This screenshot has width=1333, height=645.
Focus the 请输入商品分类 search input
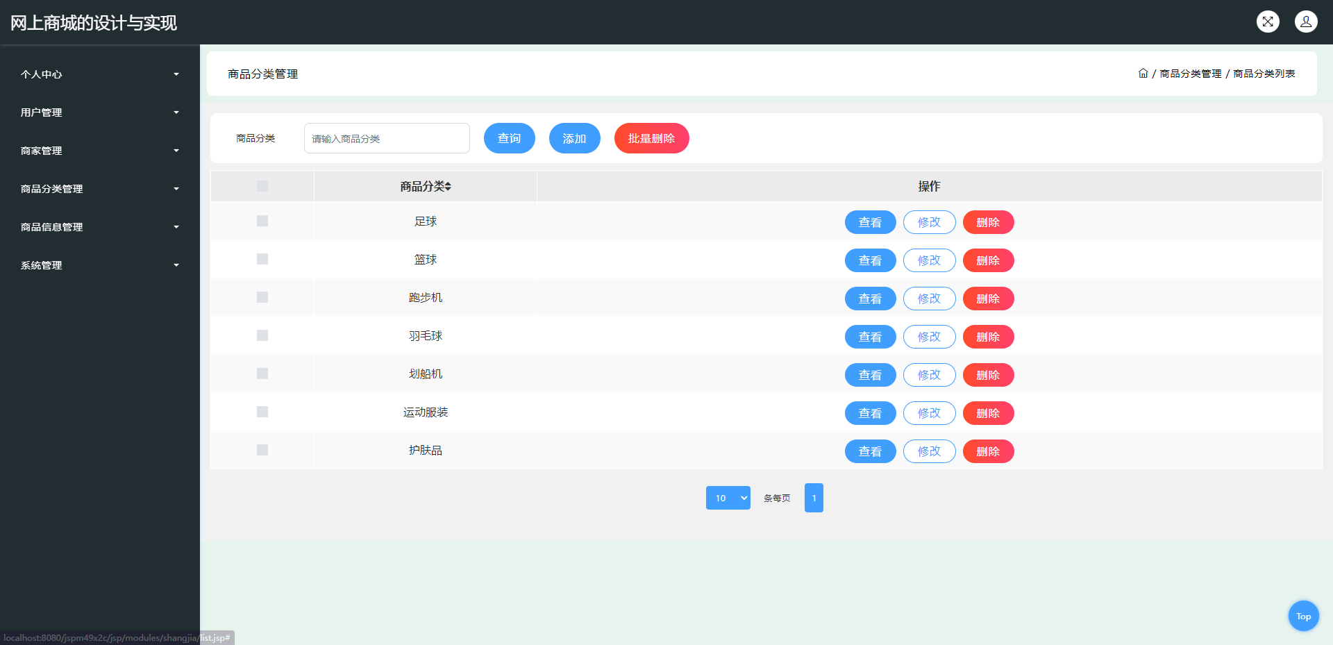point(387,138)
